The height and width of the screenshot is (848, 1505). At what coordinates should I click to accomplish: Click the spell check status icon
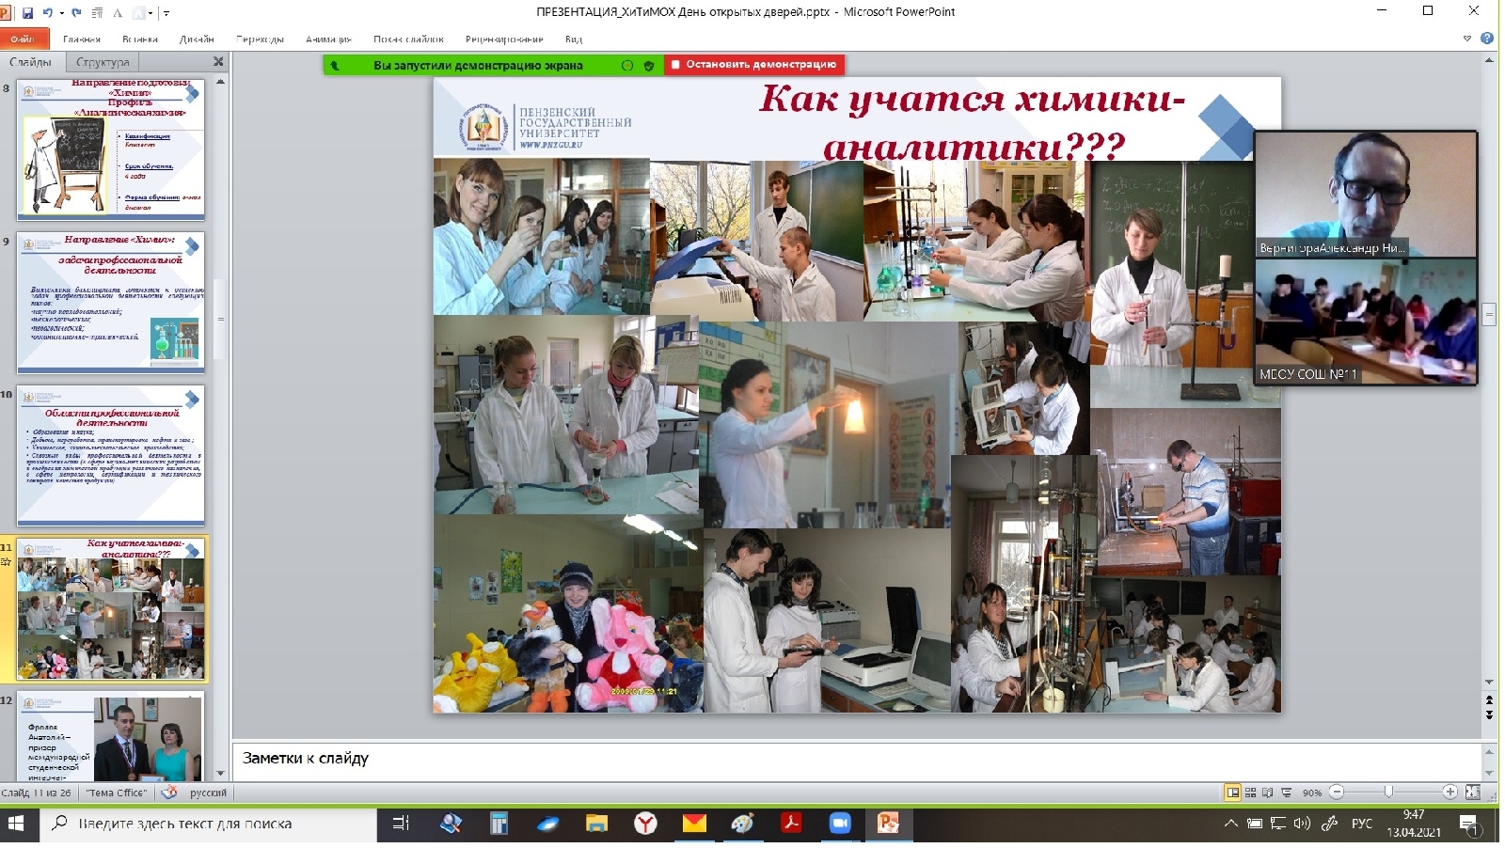tap(169, 793)
